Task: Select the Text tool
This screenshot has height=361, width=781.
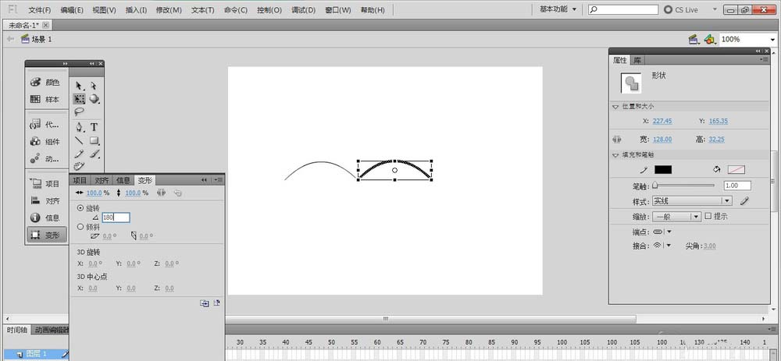Action: point(95,126)
